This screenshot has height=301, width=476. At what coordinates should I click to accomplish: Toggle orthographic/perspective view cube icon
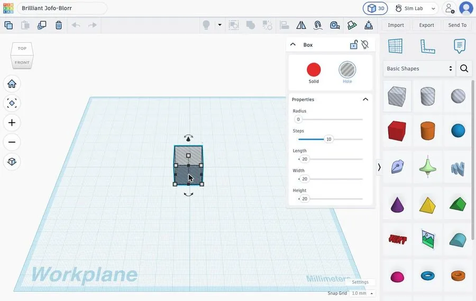12,161
